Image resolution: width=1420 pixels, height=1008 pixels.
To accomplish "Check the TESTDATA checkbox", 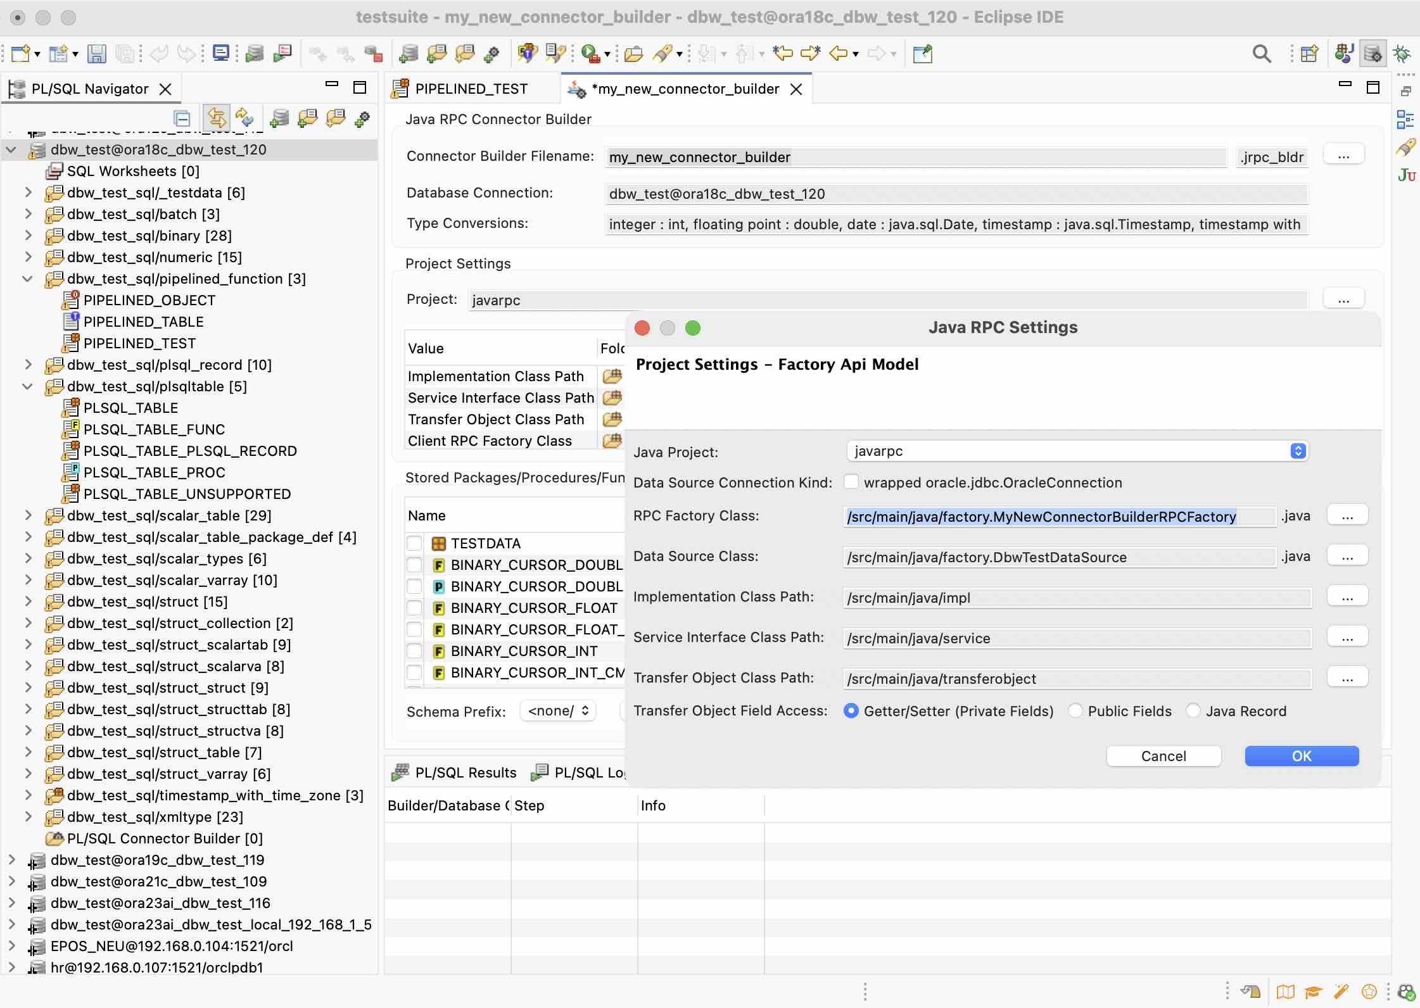I will click(x=415, y=543).
